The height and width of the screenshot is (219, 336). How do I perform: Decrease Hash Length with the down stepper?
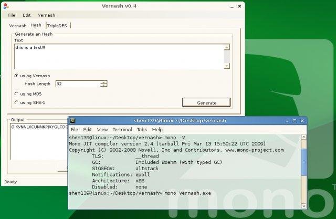[x=104, y=85]
